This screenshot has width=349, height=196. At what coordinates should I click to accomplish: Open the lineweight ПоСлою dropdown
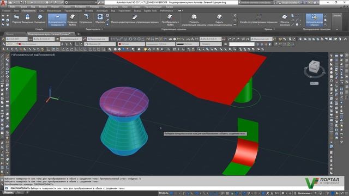click(x=188, y=44)
